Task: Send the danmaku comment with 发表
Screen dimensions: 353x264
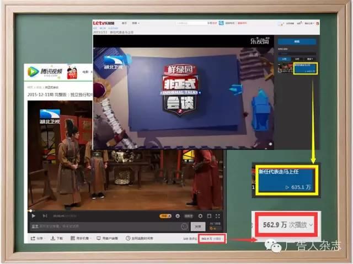Action: click(x=198, y=226)
